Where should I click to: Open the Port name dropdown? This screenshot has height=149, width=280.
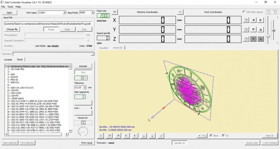[64, 12]
